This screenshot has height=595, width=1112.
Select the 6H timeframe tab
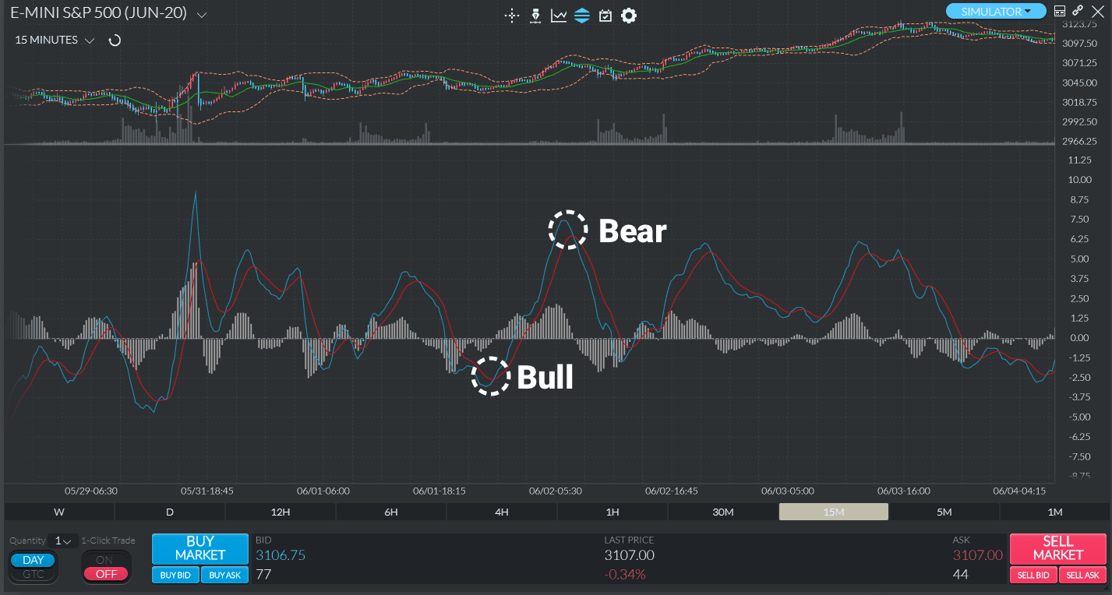click(391, 512)
